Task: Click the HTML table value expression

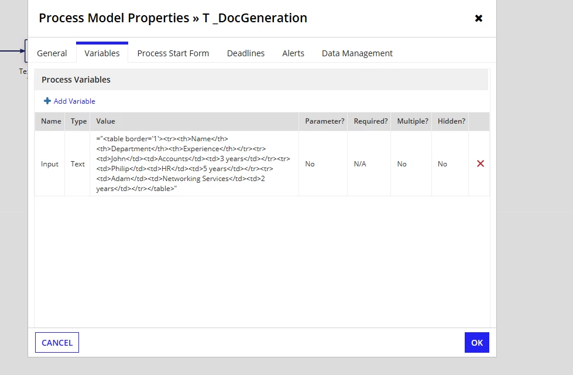Action: coord(193,163)
